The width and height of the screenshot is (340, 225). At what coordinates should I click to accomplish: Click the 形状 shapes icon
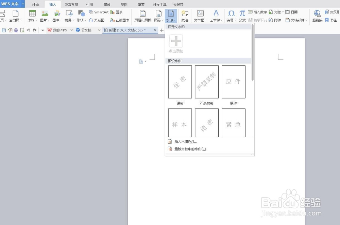pyautogui.click(x=82, y=14)
